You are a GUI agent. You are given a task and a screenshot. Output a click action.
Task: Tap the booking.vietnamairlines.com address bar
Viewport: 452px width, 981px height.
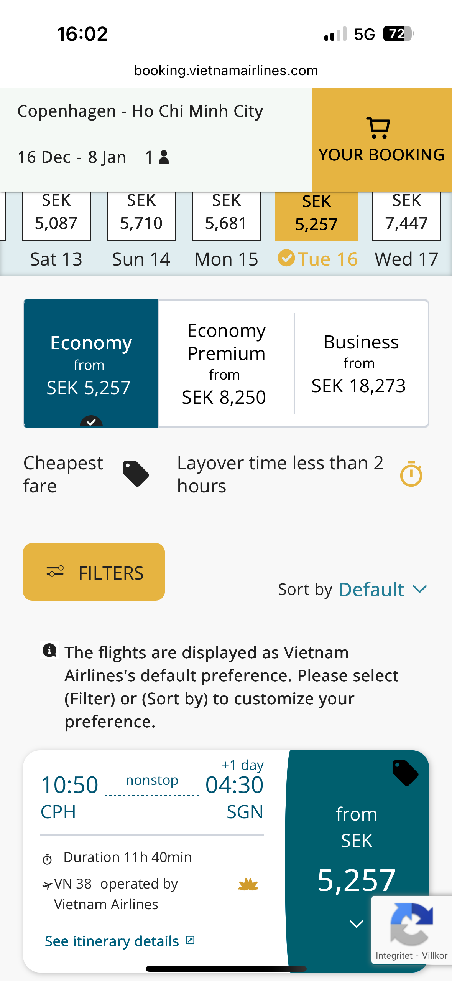[x=226, y=71]
